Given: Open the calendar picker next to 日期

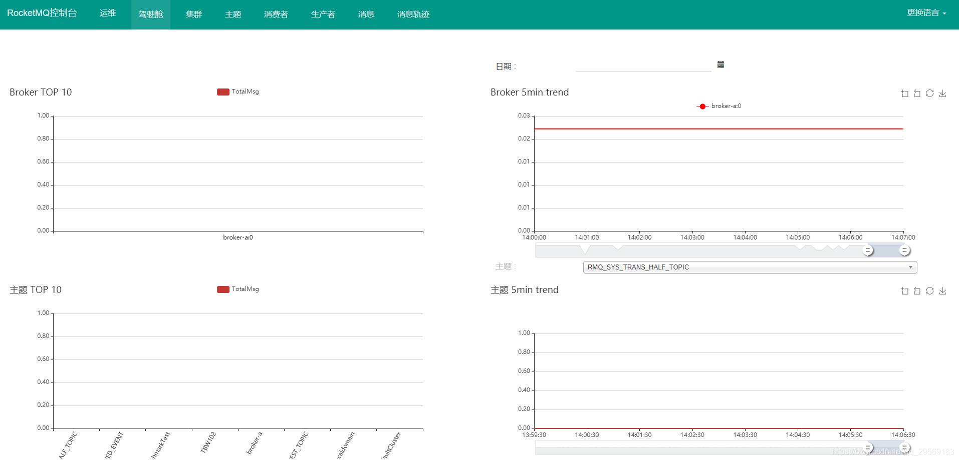Looking at the screenshot, I should click(720, 64).
